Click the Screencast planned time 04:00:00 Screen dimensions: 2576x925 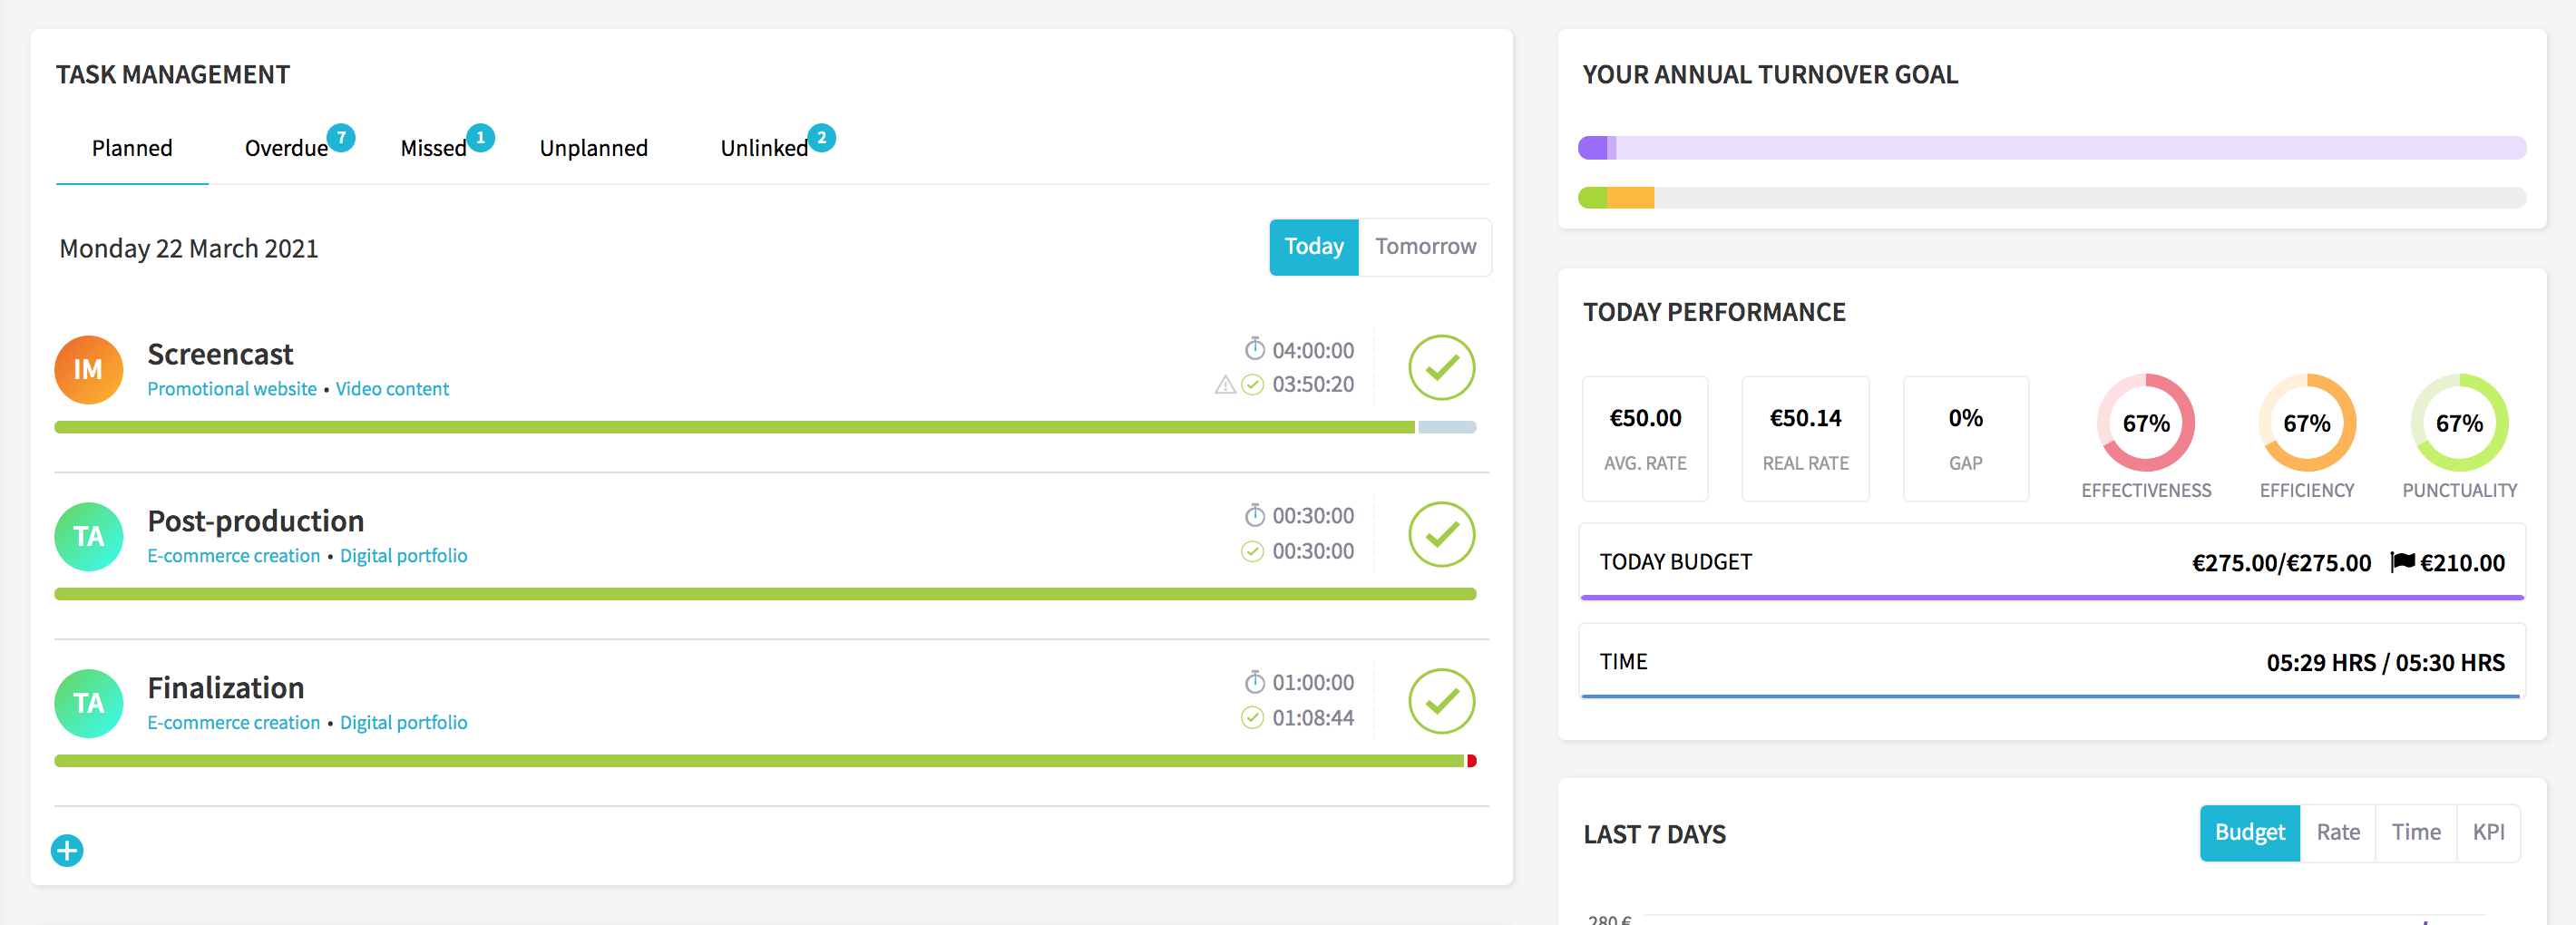[x=1313, y=350]
